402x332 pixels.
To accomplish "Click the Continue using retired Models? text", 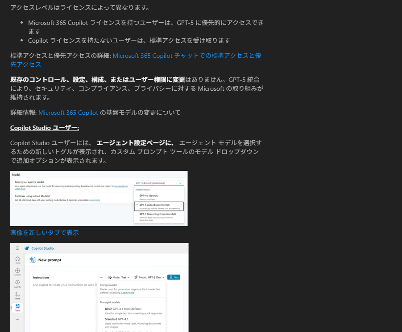I will [x=33, y=196].
